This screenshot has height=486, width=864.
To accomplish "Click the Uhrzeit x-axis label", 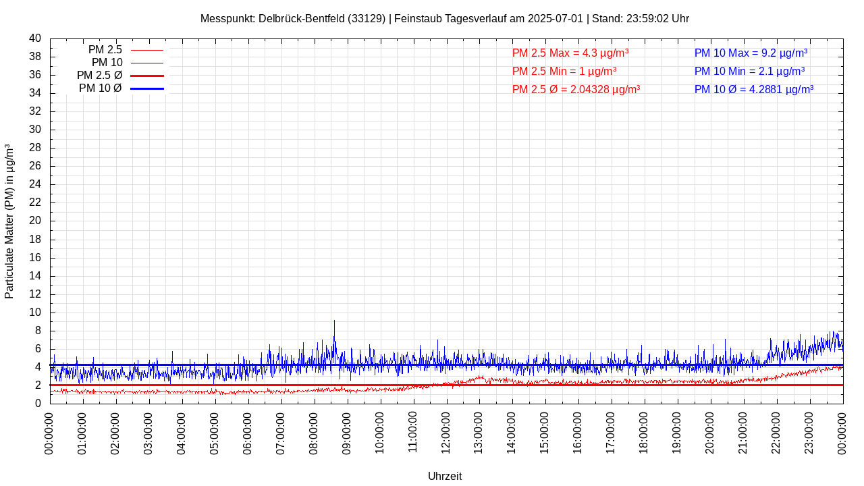I will click(x=445, y=476).
